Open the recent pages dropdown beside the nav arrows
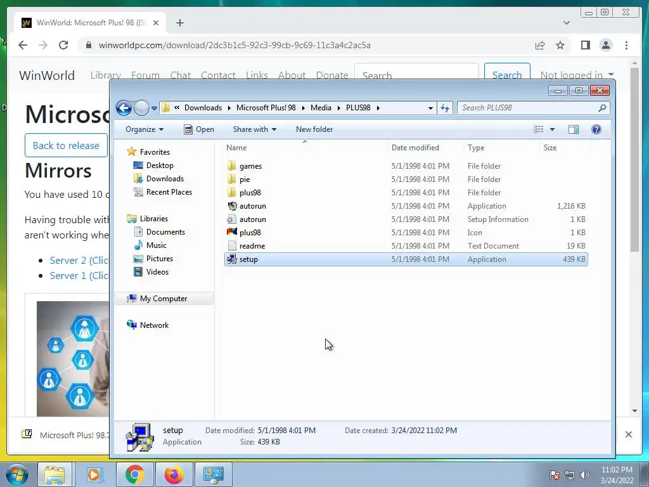This screenshot has width=649, height=487. point(154,108)
